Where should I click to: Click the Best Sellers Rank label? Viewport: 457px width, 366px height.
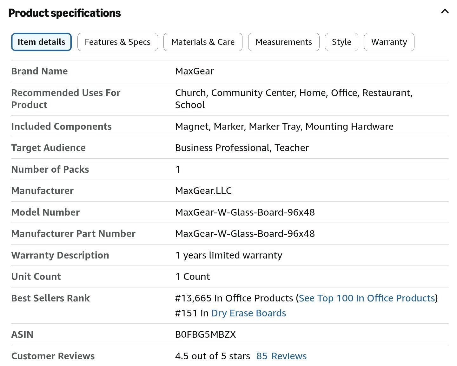[x=51, y=298]
